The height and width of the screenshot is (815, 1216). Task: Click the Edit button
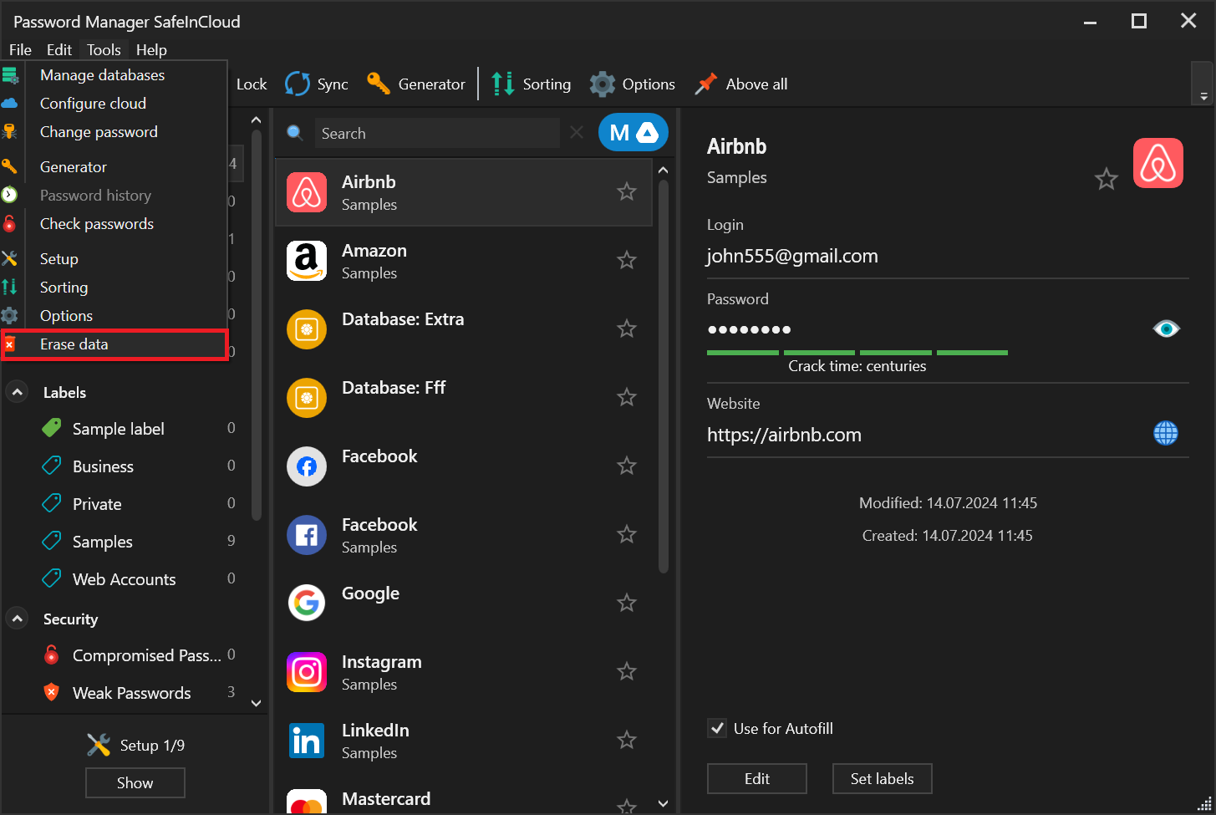coord(757,778)
